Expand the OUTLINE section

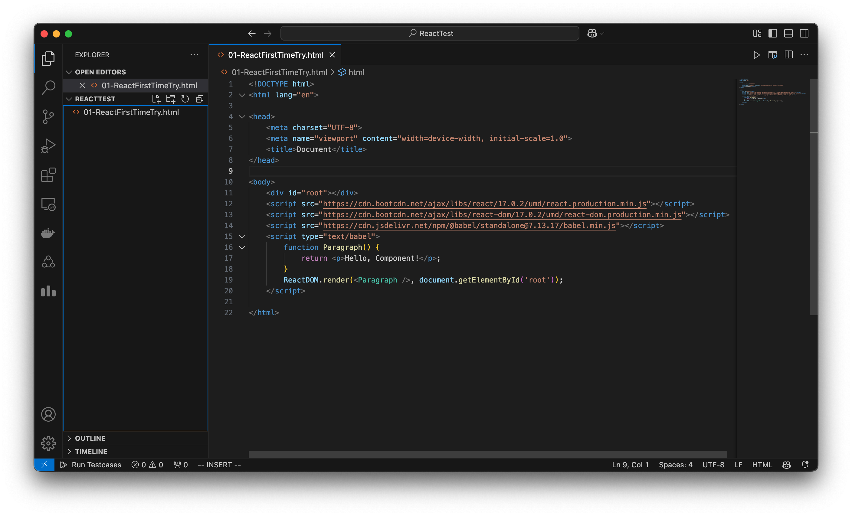[x=70, y=438]
